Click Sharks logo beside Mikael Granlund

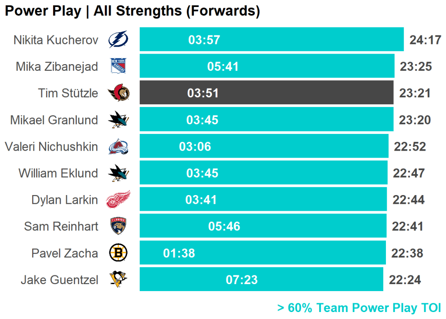[118, 120]
